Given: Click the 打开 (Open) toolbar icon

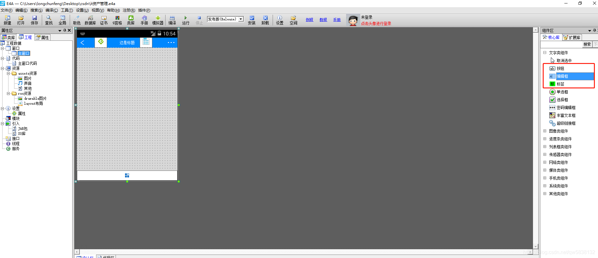Looking at the screenshot, I should point(21,20).
